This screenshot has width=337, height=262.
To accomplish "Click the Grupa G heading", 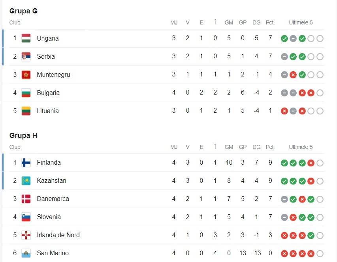I will click(x=24, y=11).
